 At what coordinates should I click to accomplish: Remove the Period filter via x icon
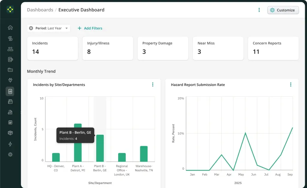[x=31, y=28]
